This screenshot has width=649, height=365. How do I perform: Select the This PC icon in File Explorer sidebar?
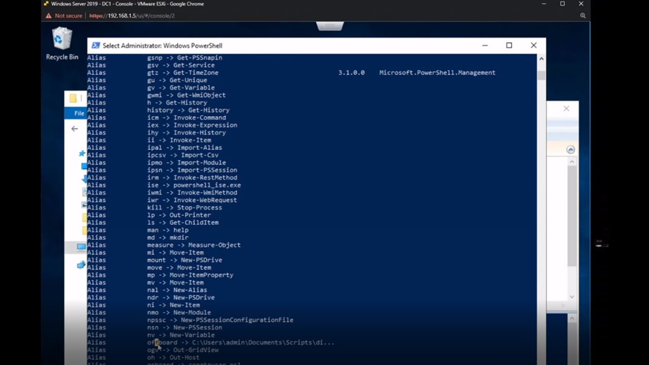[x=81, y=247]
